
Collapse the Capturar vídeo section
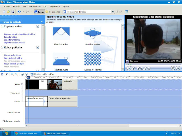(x=38, y=26)
